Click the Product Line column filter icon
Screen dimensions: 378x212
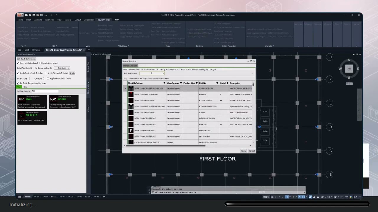click(197, 83)
